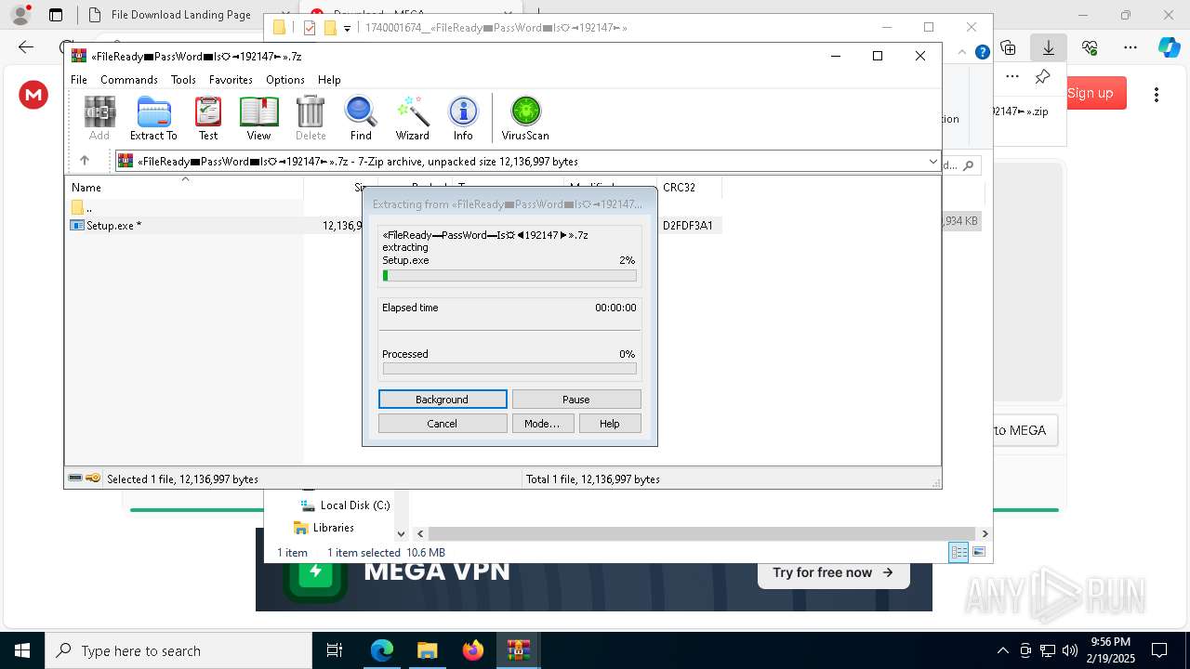
Task: Open the Tools menu
Action: coord(183,80)
